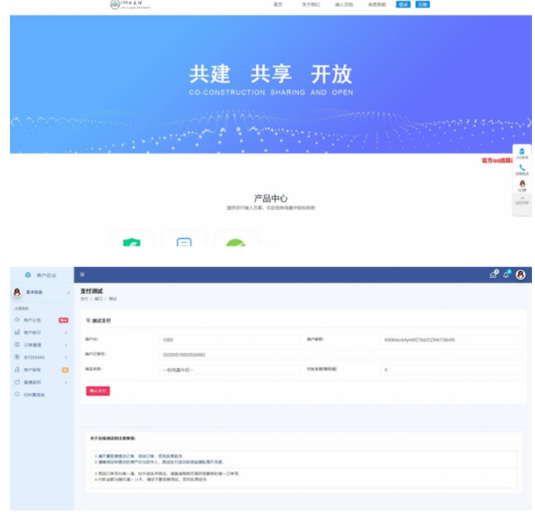Open the 商品名称 product dropdown

(x=229, y=370)
